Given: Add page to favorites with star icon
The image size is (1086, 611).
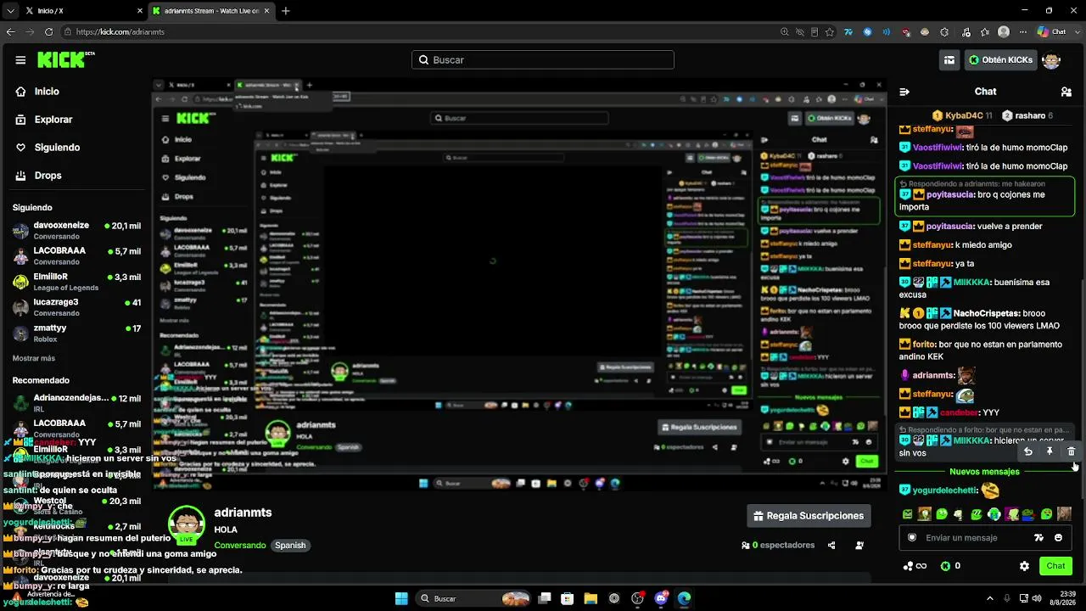Looking at the screenshot, I should coord(830,32).
